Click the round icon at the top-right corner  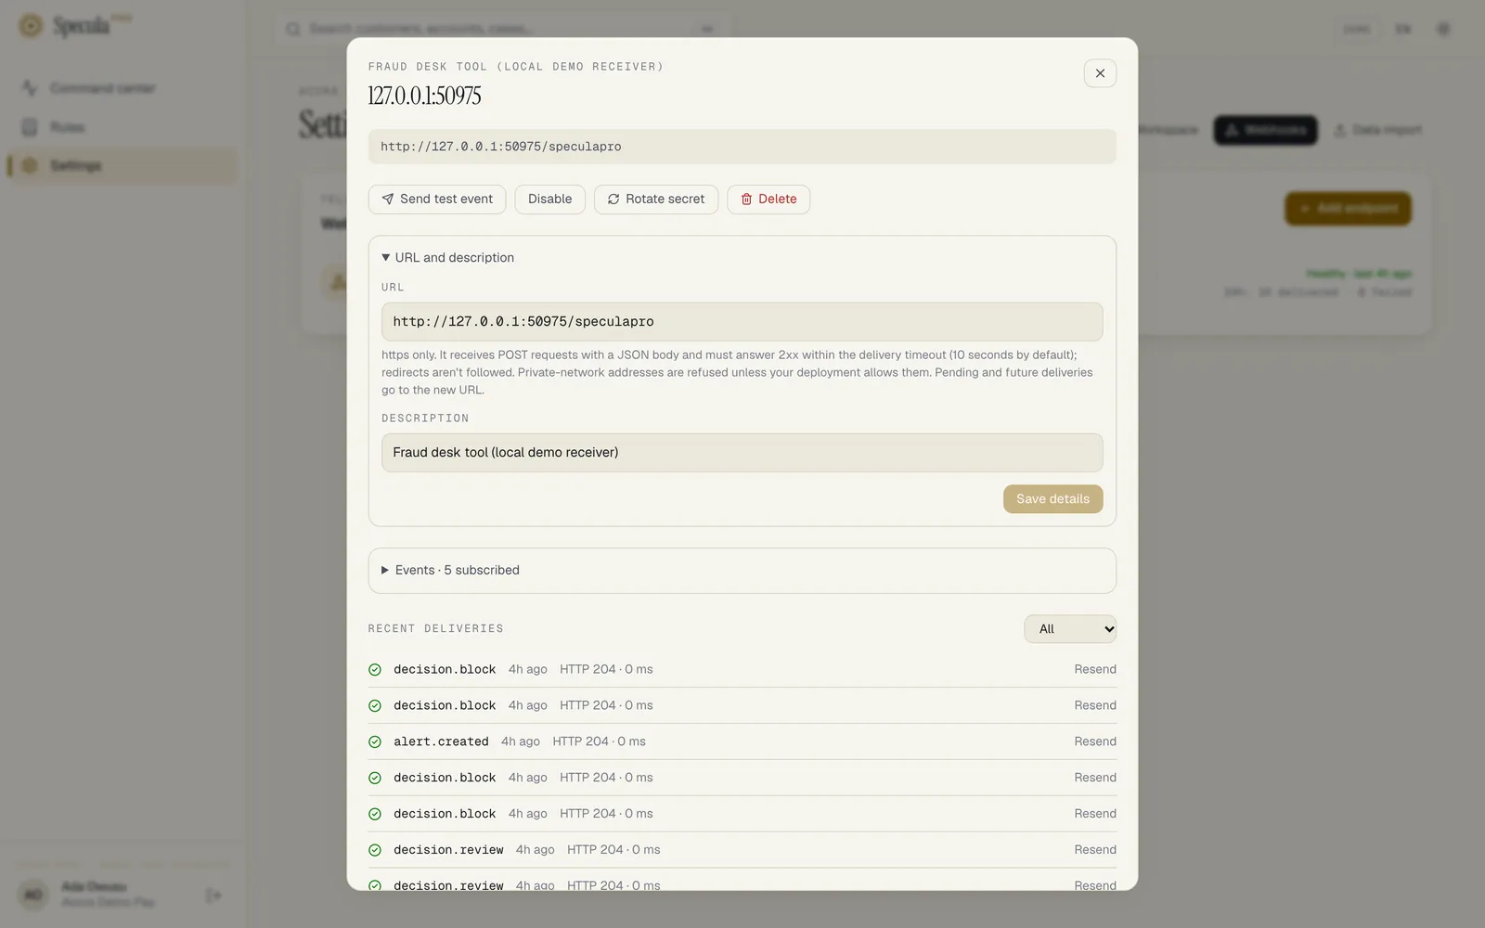point(1443,29)
